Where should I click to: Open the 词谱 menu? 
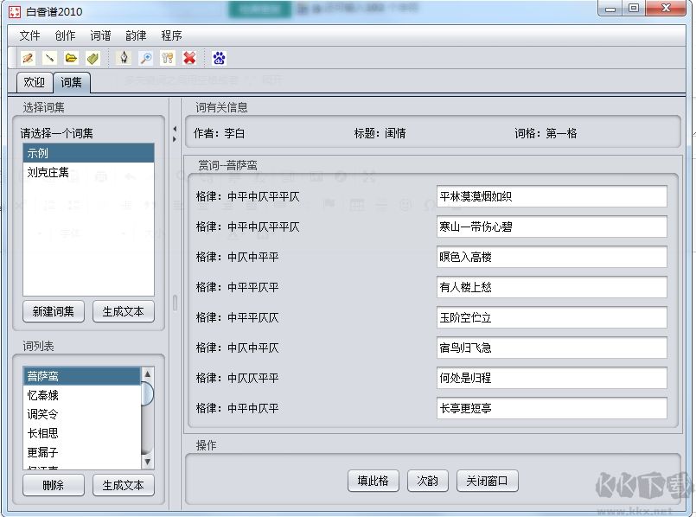point(100,35)
